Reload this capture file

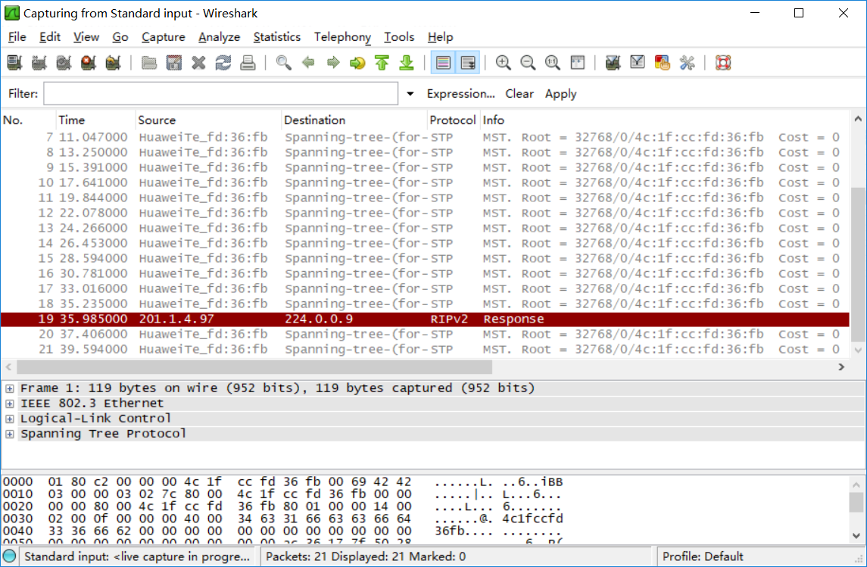[223, 62]
